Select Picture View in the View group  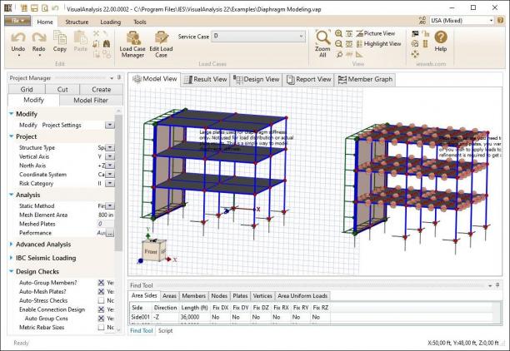(376, 33)
